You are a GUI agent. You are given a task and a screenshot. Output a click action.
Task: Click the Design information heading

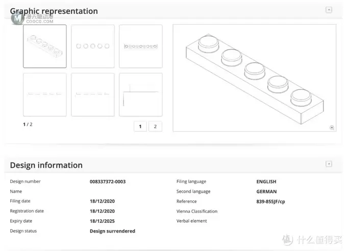pyautogui.click(x=46, y=165)
